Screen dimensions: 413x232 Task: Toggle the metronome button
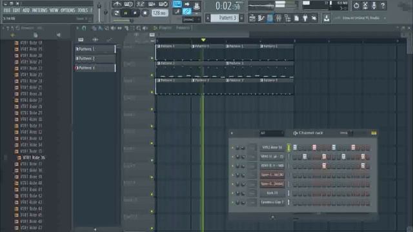pyautogui.click(x=117, y=4)
